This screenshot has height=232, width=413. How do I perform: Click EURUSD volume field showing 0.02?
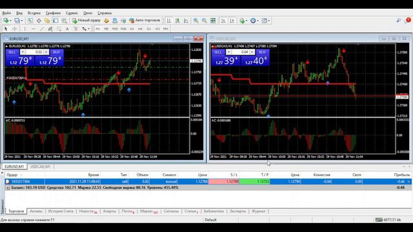coord(34,52)
